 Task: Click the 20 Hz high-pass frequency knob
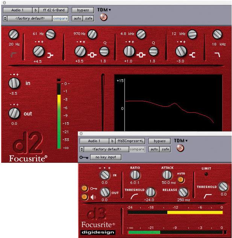(x=14, y=34)
